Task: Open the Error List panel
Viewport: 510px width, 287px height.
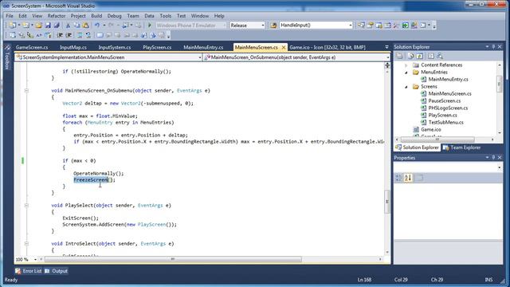Action: [x=29, y=271]
